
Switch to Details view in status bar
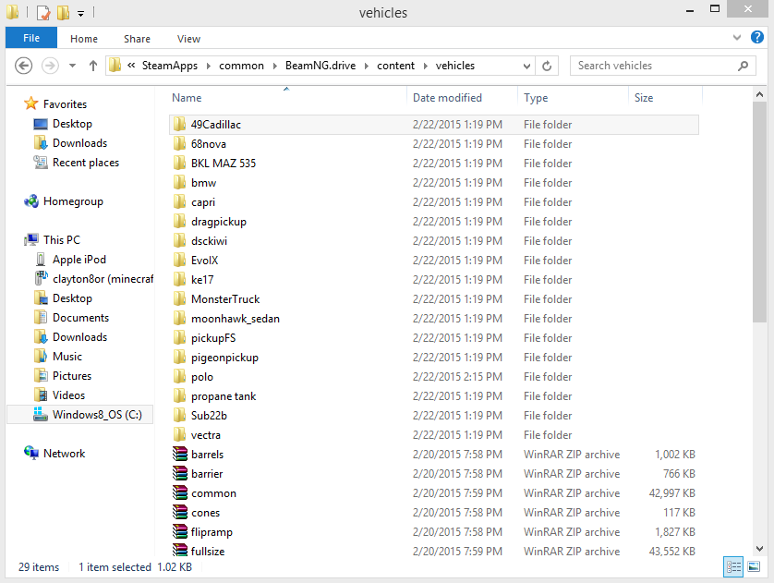(733, 566)
